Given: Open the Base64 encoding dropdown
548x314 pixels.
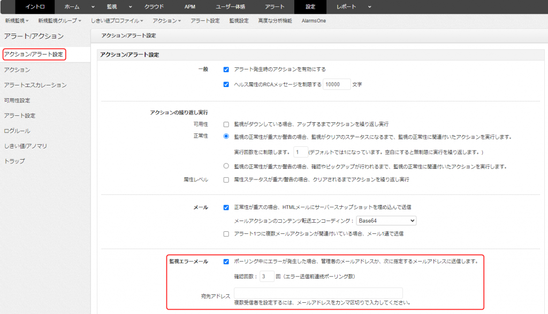Looking at the screenshot, I should point(386,221).
